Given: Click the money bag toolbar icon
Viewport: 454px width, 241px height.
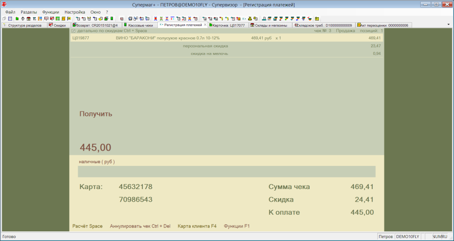Looking at the screenshot, I should point(250,19).
